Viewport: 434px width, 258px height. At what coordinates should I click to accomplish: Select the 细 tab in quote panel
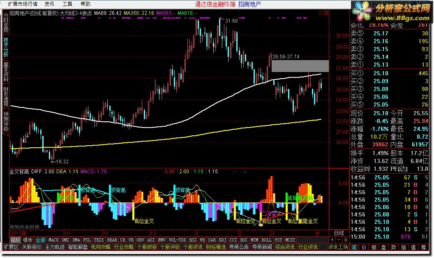pos(374,247)
